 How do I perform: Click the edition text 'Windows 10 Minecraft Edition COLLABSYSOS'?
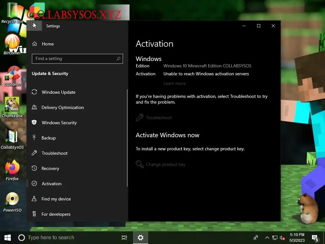[x=207, y=66]
